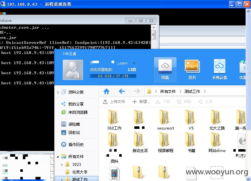
Task: Switch to the 照片 photos tab
Action: coord(192,70)
